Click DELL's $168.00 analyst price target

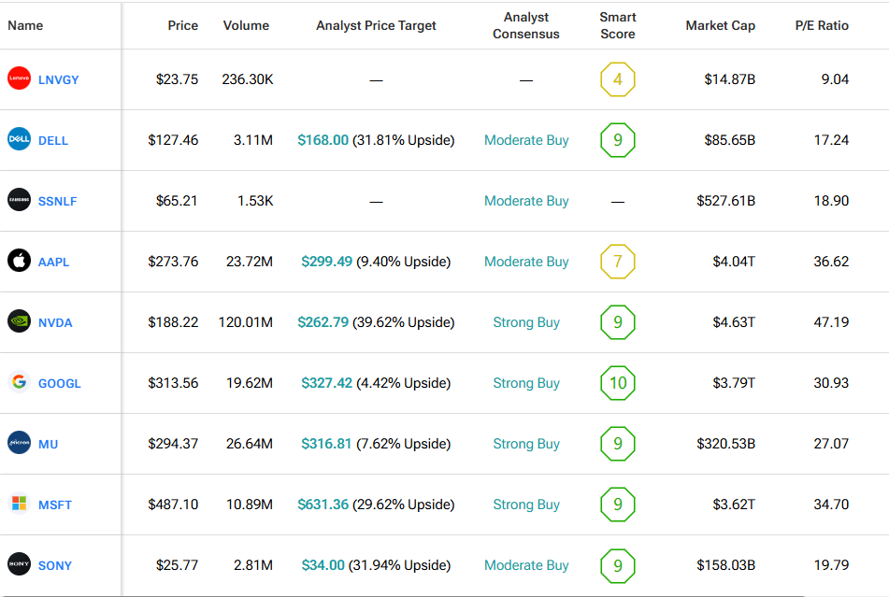323,140
